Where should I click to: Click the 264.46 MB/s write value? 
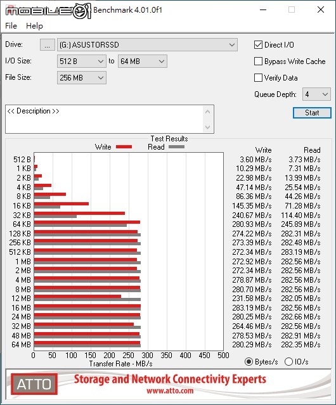pyautogui.click(x=252, y=326)
